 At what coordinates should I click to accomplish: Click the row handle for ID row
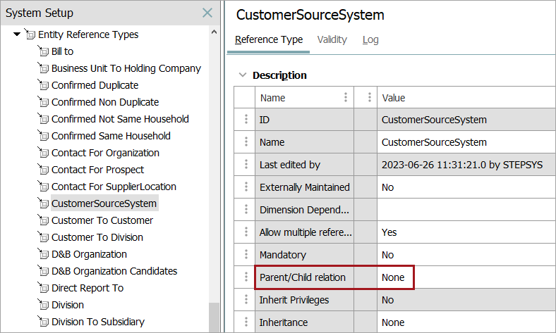click(246, 119)
